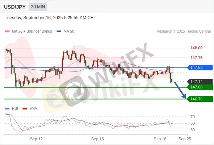Click the Sep 16 axis date label

pos(160,139)
